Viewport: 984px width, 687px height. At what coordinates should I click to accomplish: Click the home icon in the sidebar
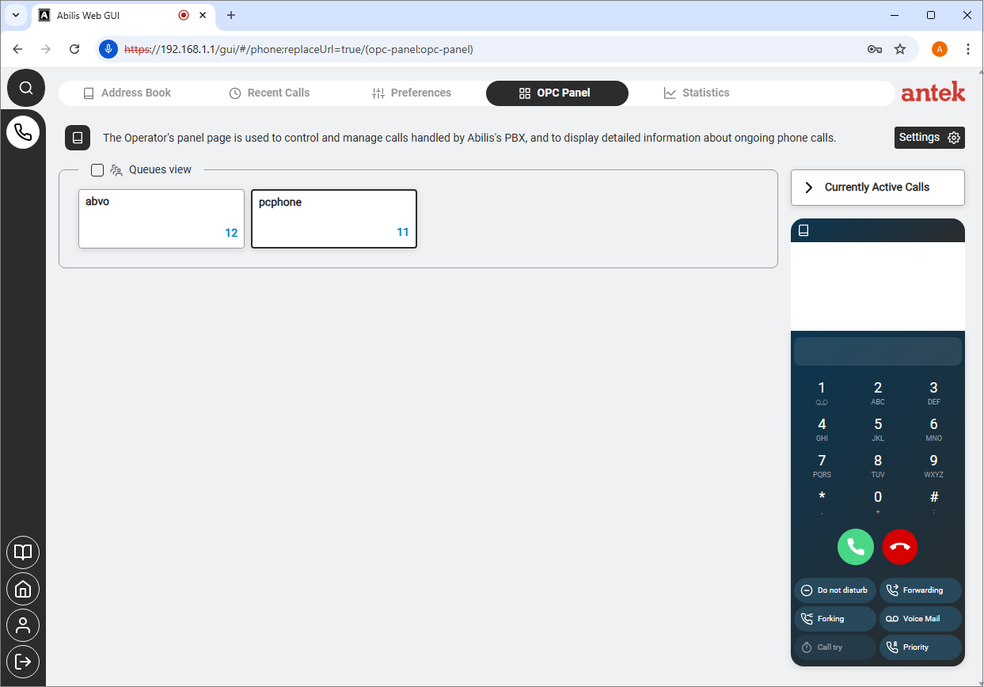click(23, 589)
